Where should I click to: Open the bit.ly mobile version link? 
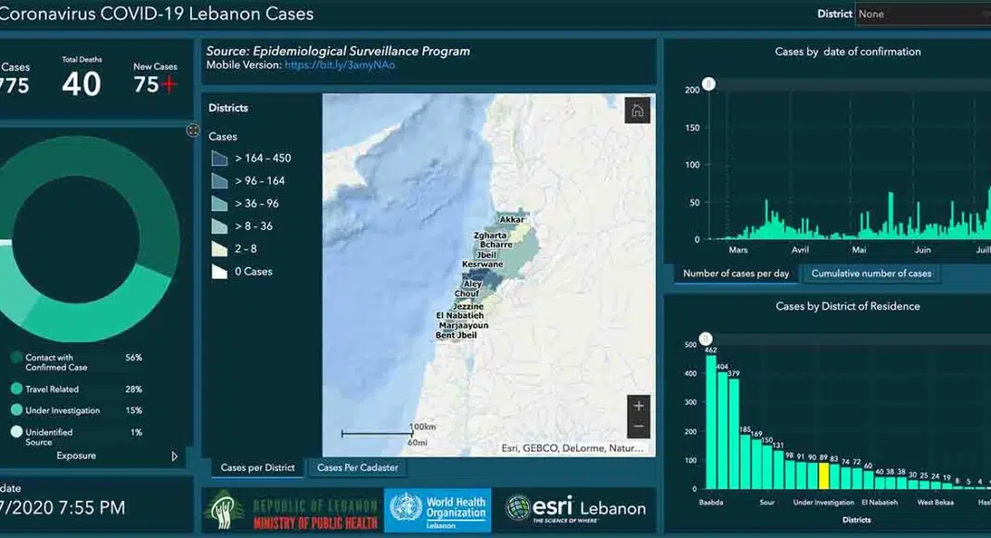[340, 66]
